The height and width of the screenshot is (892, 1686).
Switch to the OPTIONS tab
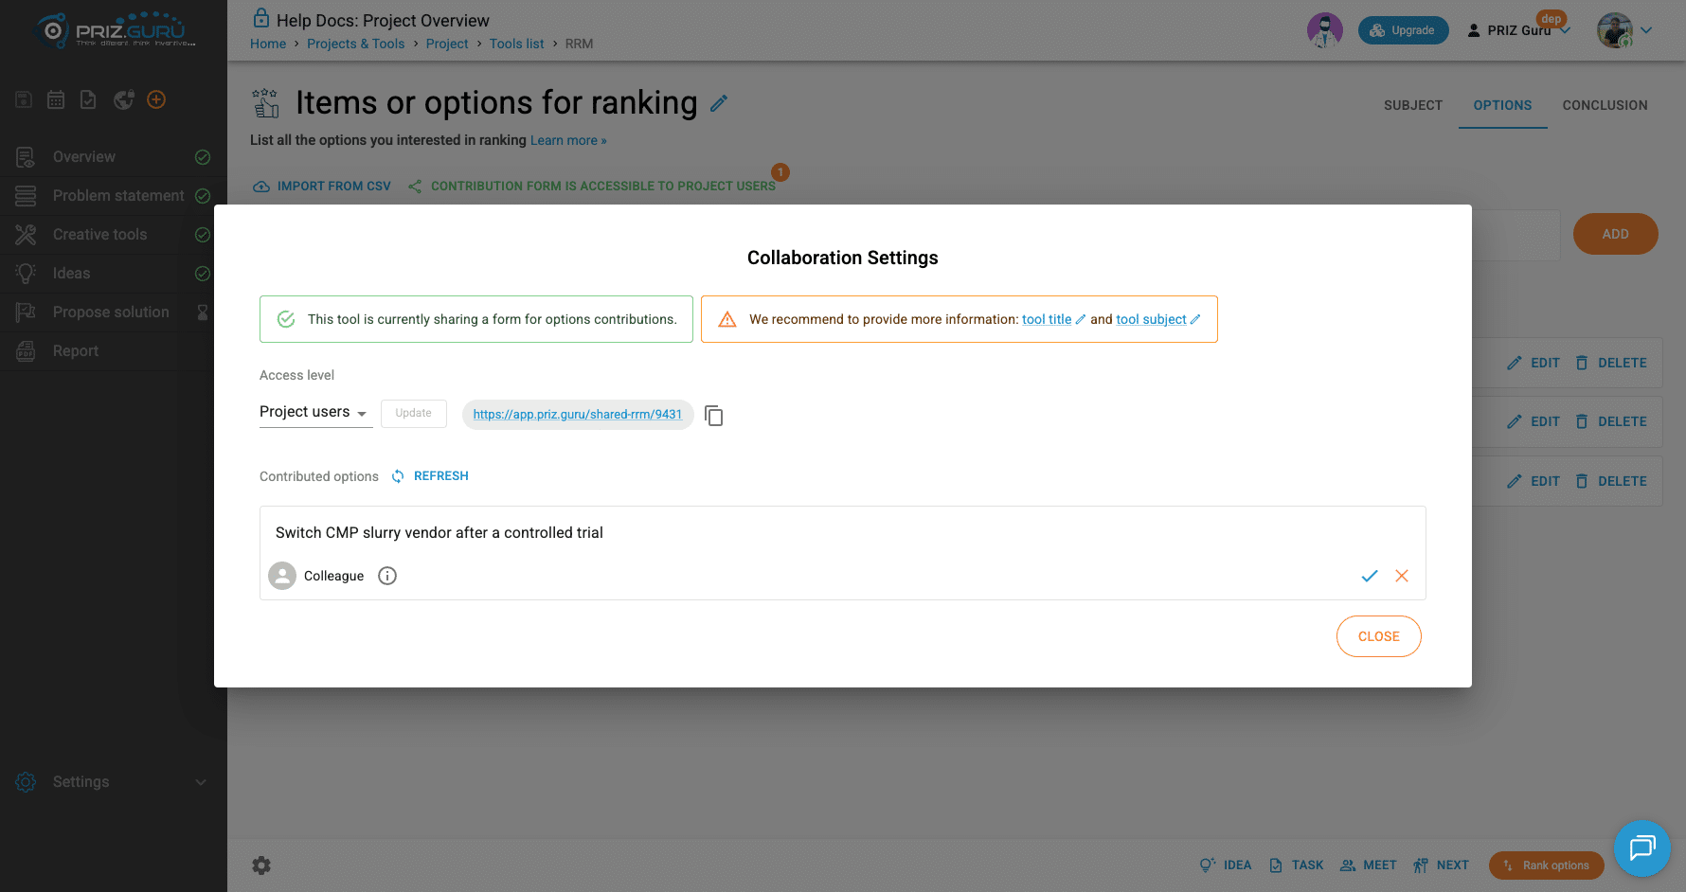[x=1502, y=105]
